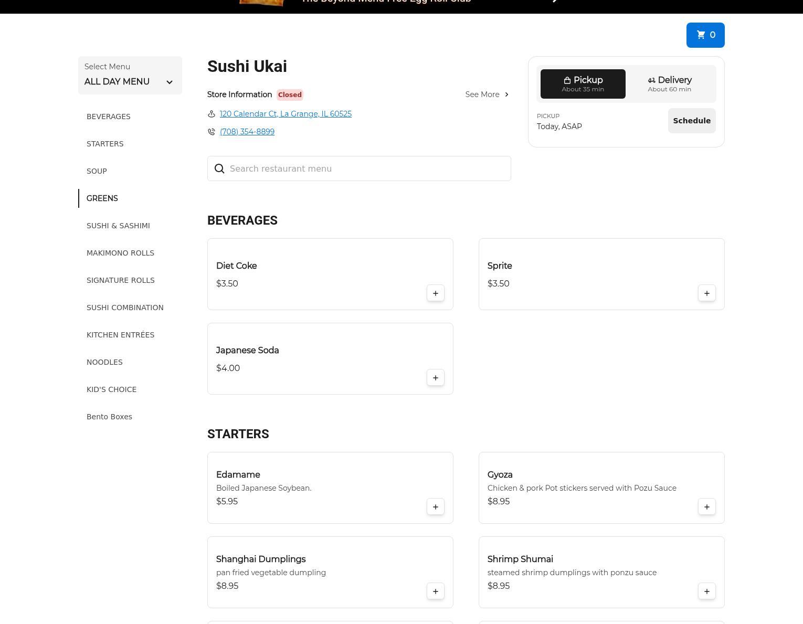Add Sprite using its plus button
This screenshot has height=624, width=803.
706,293
